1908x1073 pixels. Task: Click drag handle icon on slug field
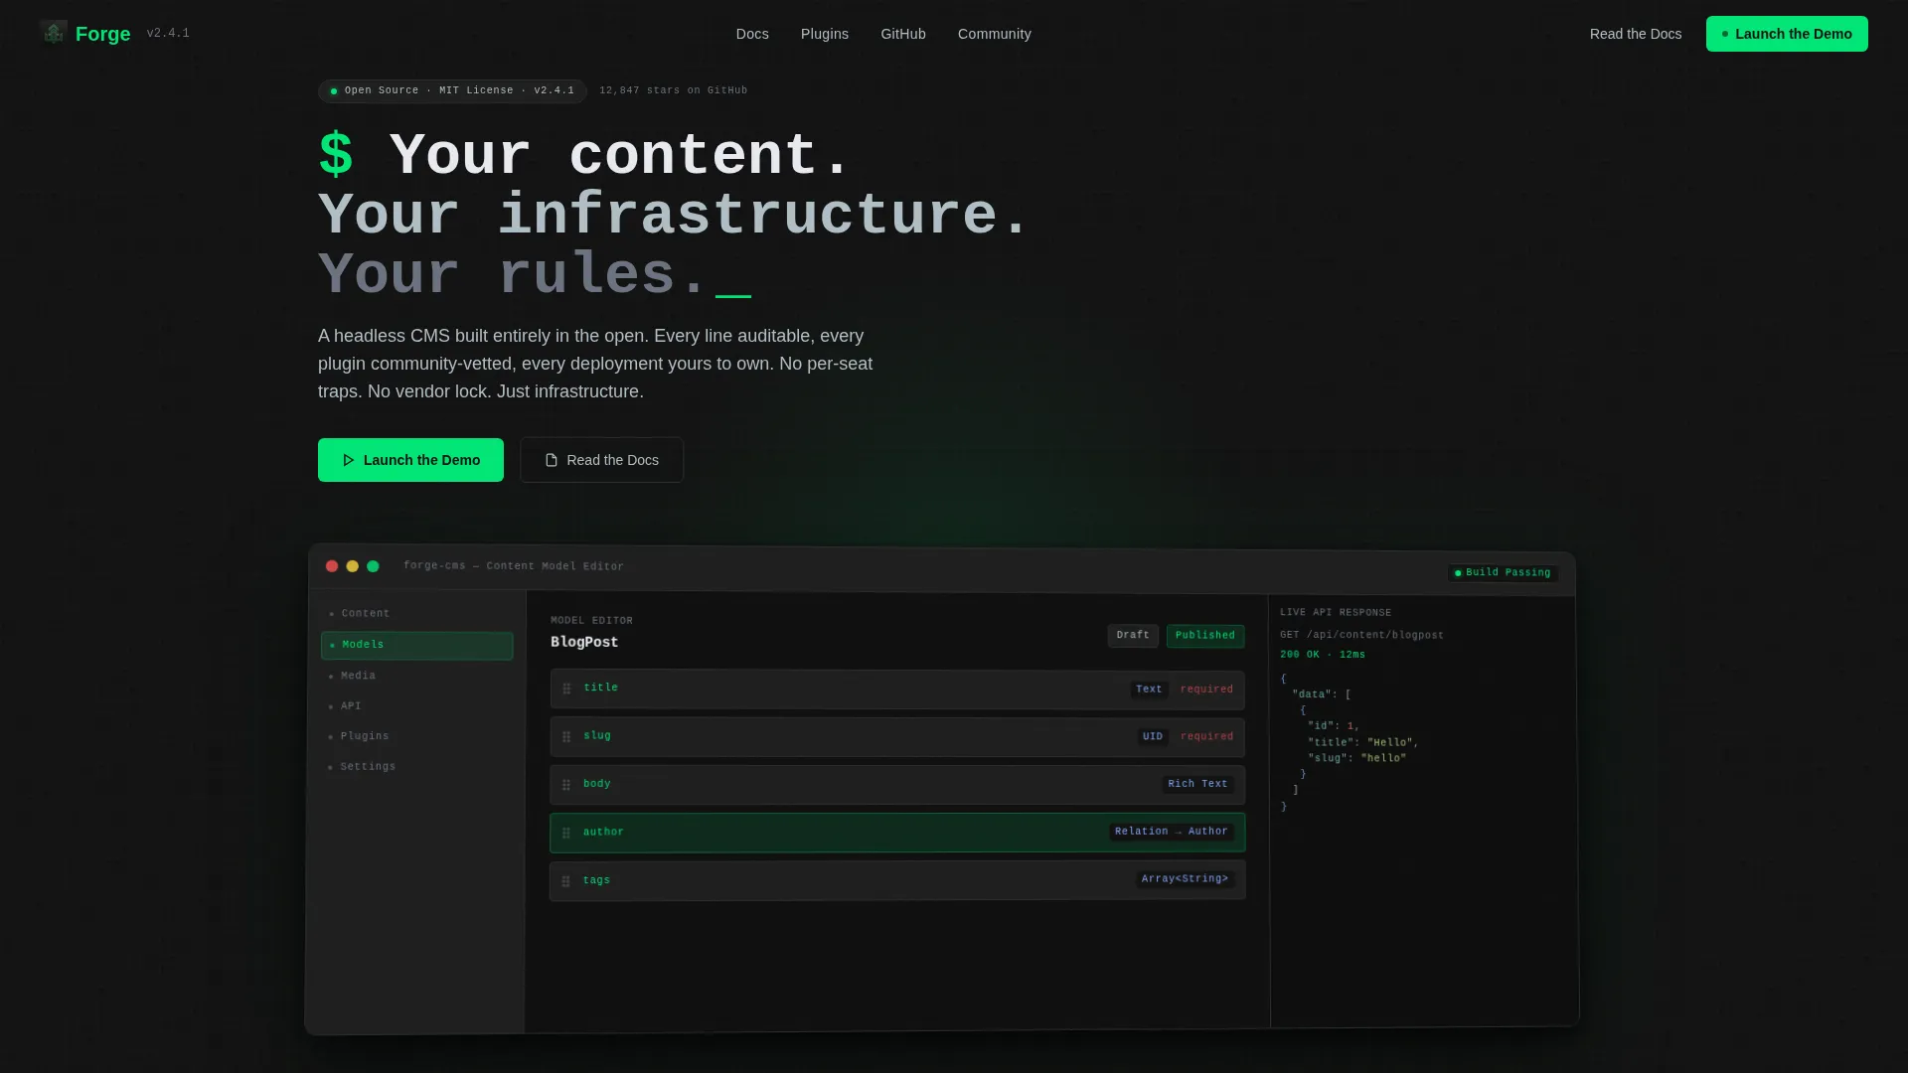pos(566,737)
